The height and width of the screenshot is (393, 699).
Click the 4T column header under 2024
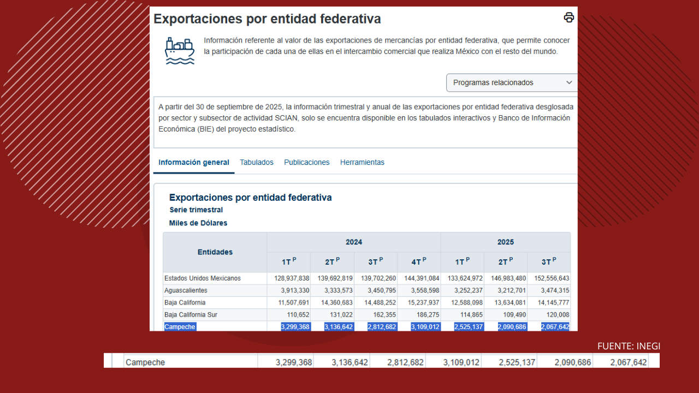(x=418, y=262)
